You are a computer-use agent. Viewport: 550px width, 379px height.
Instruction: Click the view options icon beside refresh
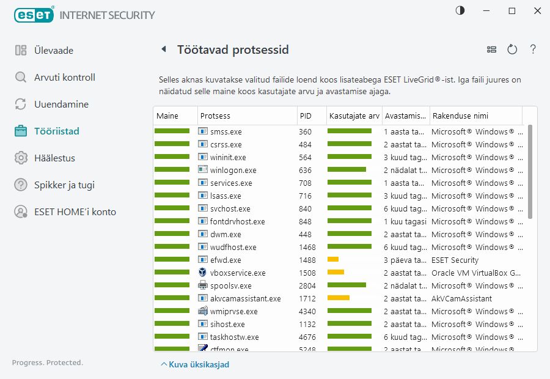491,50
